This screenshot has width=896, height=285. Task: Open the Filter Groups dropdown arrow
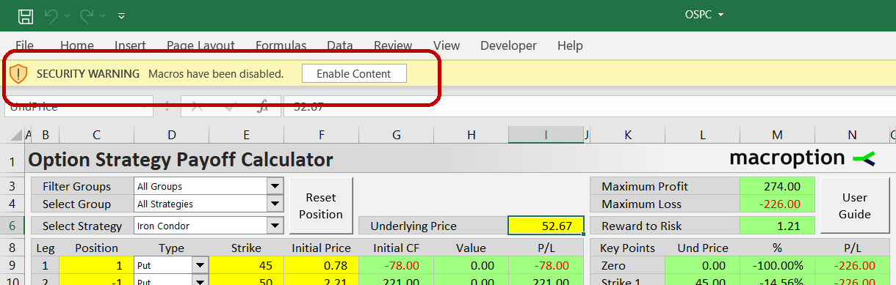(x=275, y=186)
